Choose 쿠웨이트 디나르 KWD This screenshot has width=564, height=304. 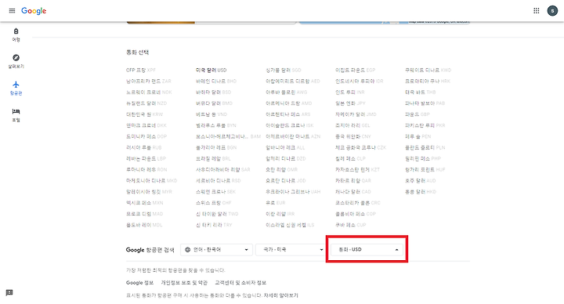pyautogui.click(x=428, y=71)
